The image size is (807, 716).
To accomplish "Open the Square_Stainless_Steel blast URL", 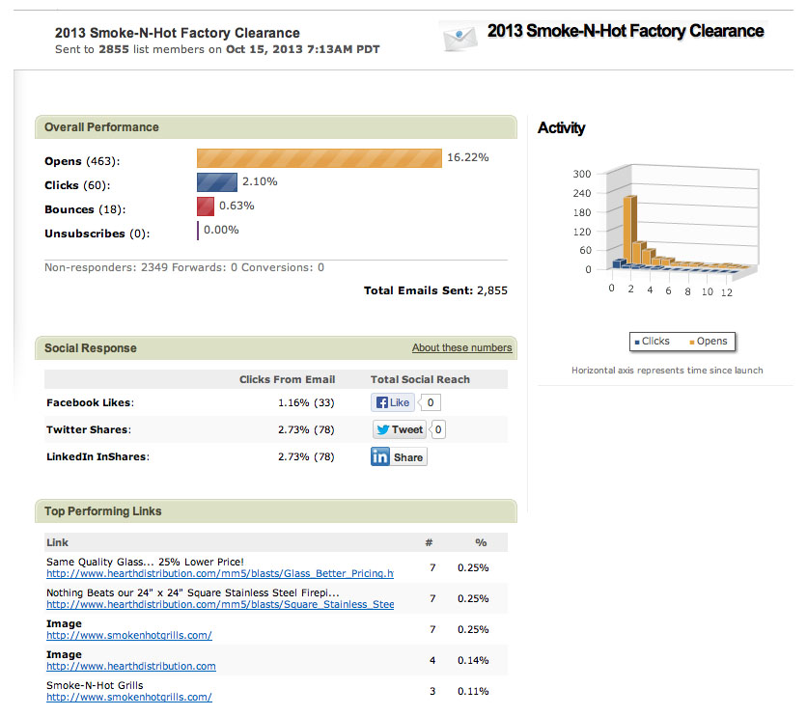I will click(219, 605).
